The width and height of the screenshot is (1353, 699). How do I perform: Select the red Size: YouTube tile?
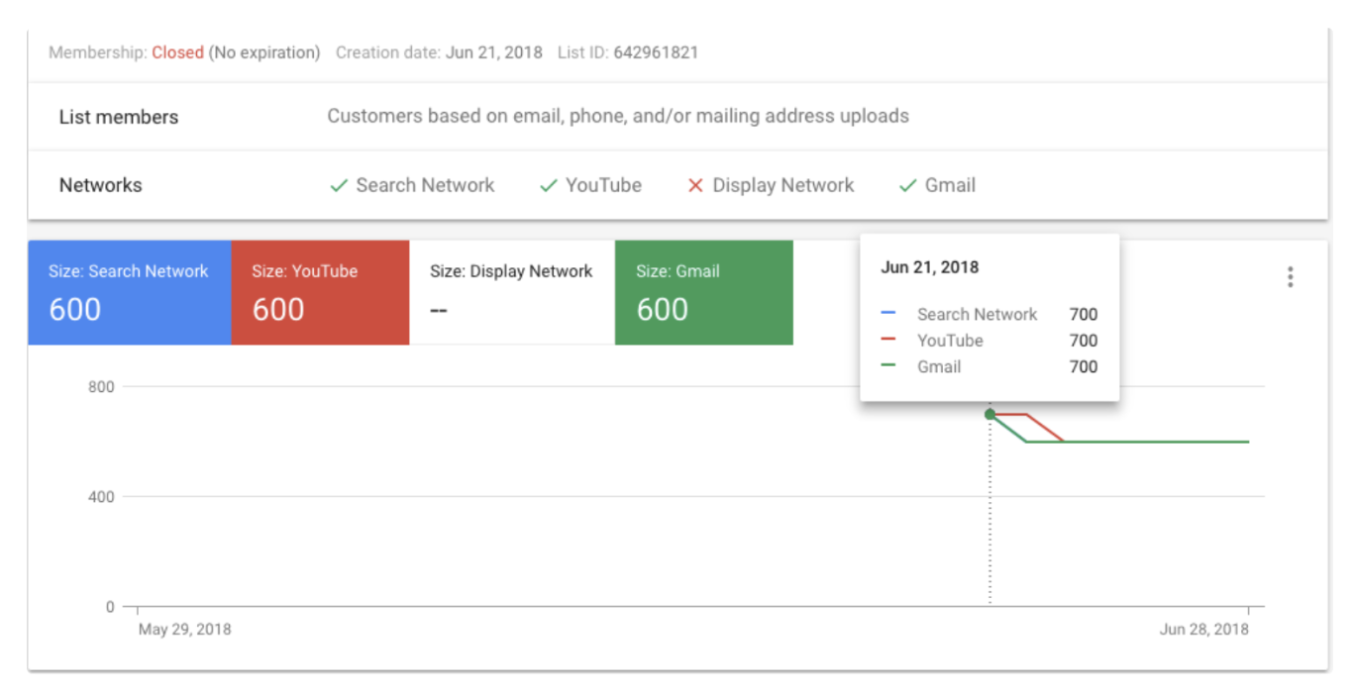coord(320,293)
